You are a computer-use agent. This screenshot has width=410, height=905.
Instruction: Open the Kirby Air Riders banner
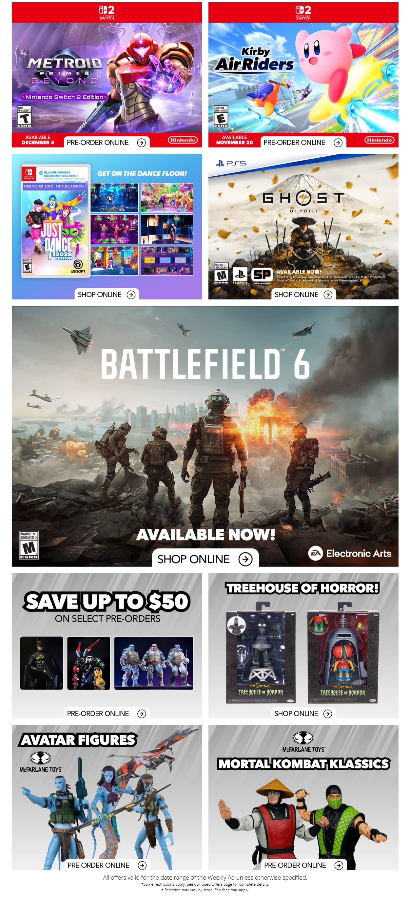[x=303, y=75]
